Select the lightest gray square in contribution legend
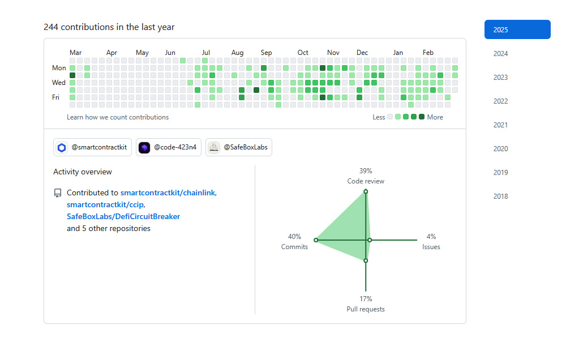This screenshot has height=342, width=566. click(x=389, y=117)
